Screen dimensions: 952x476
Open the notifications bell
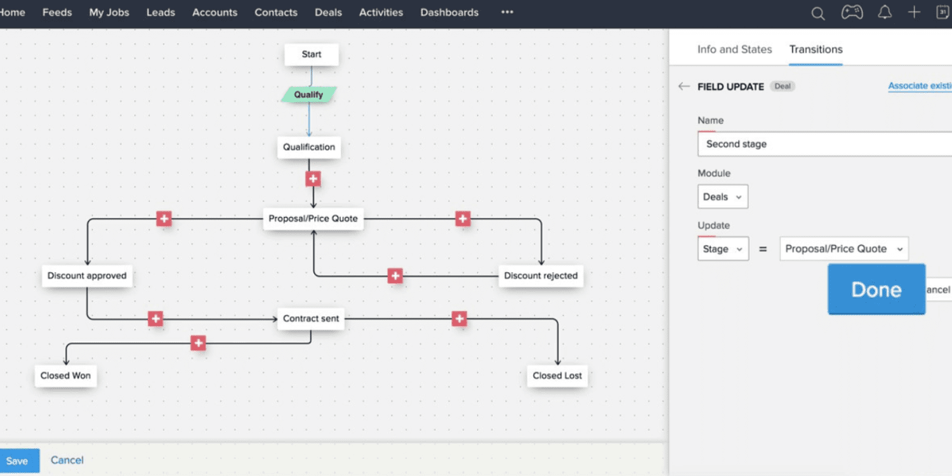(x=885, y=13)
